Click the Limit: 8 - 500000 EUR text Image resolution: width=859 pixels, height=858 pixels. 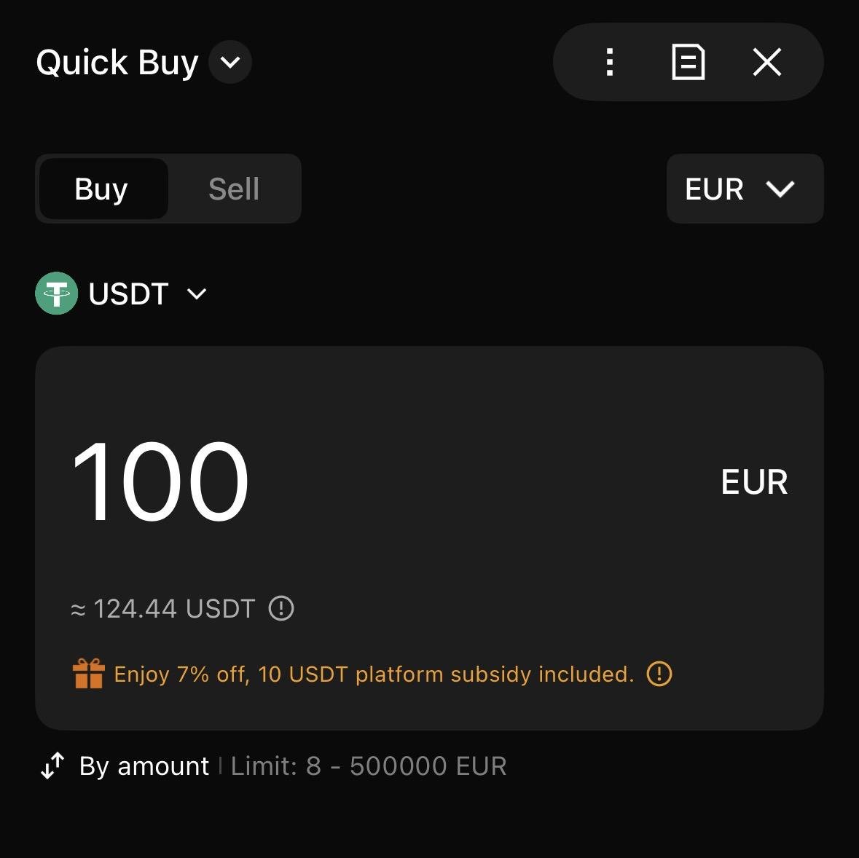click(369, 766)
